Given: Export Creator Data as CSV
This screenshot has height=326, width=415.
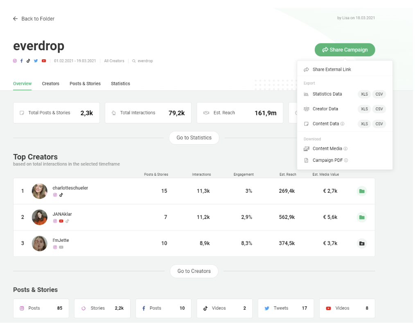Looking at the screenshot, I should click(379, 109).
